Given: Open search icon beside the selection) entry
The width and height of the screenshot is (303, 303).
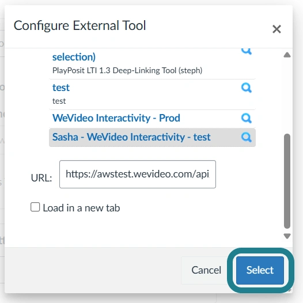Looking at the screenshot, I should point(247,52).
